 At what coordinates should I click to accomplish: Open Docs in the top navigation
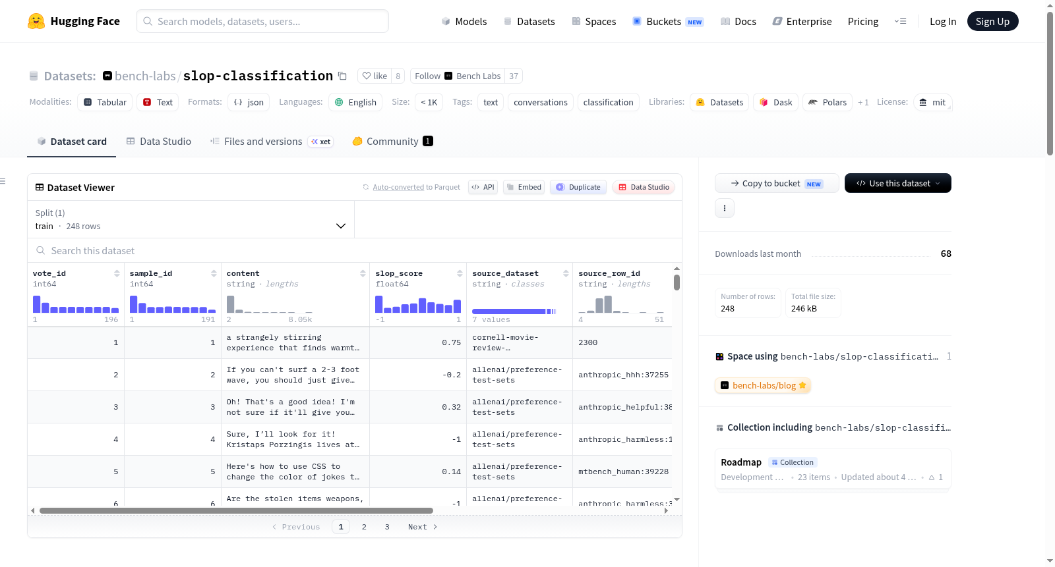click(738, 21)
